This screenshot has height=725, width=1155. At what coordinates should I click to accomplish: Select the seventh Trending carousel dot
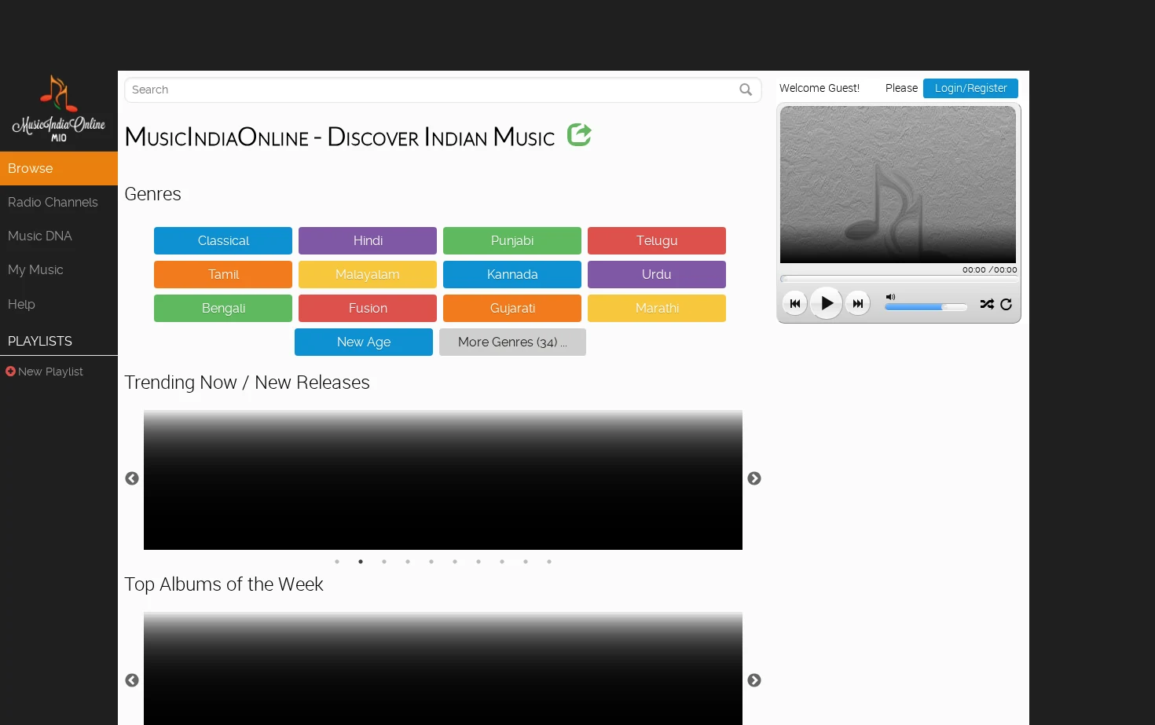tap(478, 562)
